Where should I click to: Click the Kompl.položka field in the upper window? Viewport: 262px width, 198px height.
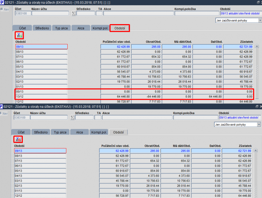point(197,14)
